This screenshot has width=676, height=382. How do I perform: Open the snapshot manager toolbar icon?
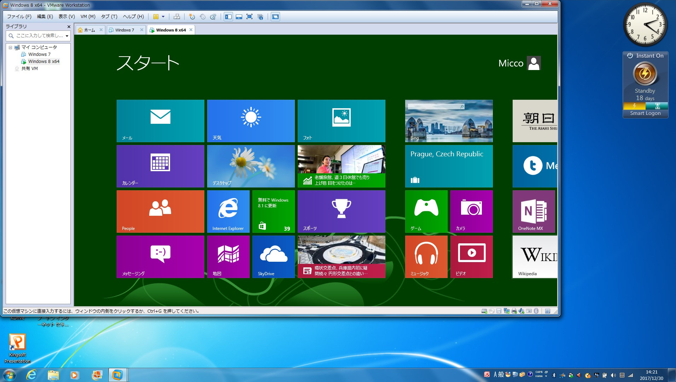click(213, 17)
